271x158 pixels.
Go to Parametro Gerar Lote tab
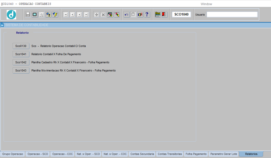[x=224, y=154]
